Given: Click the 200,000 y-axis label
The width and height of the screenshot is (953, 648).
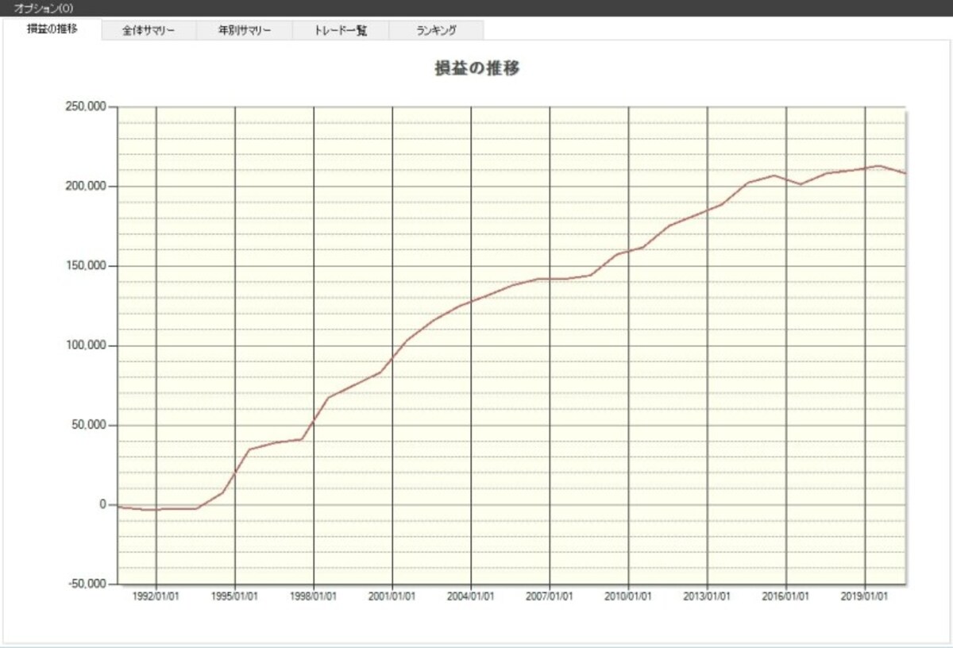Looking at the screenshot, I should 85,186.
